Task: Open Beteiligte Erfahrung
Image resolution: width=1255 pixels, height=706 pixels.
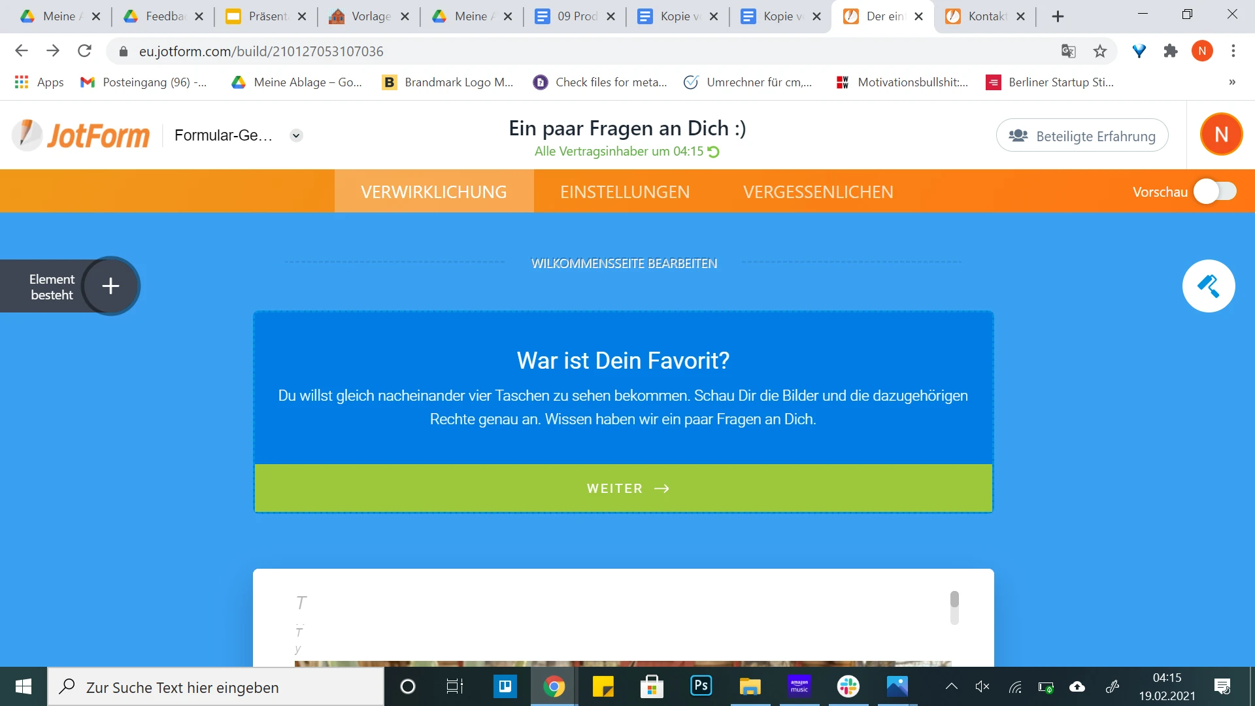Action: tap(1082, 135)
